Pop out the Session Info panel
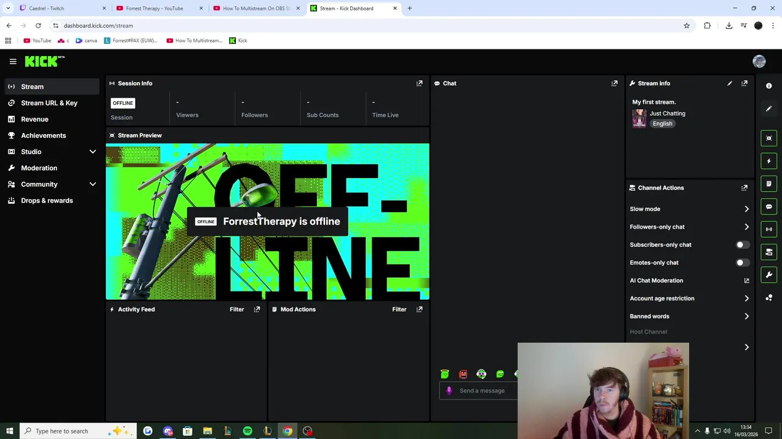Screen dimensions: 782x439 (x=419, y=83)
